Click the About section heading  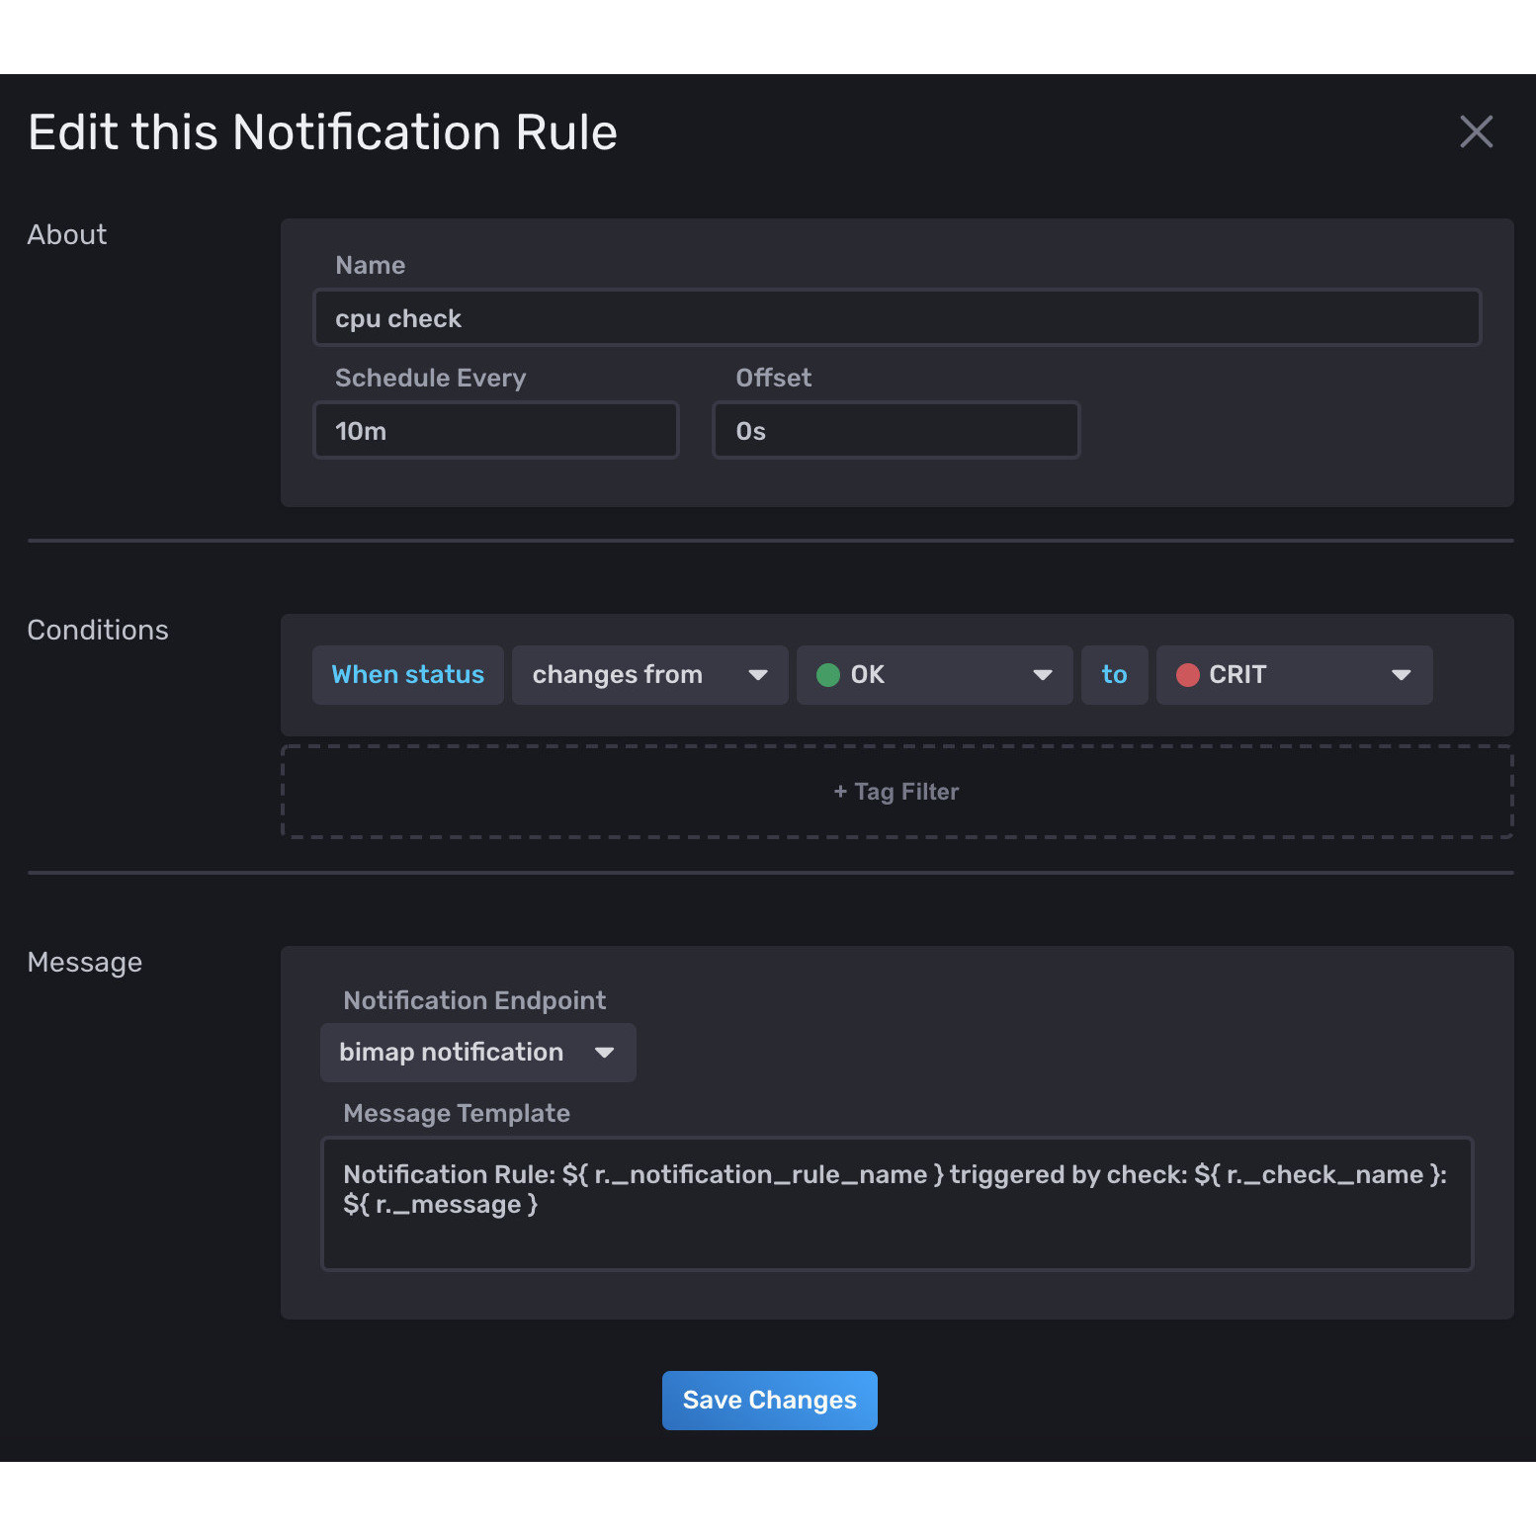click(x=66, y=235)
